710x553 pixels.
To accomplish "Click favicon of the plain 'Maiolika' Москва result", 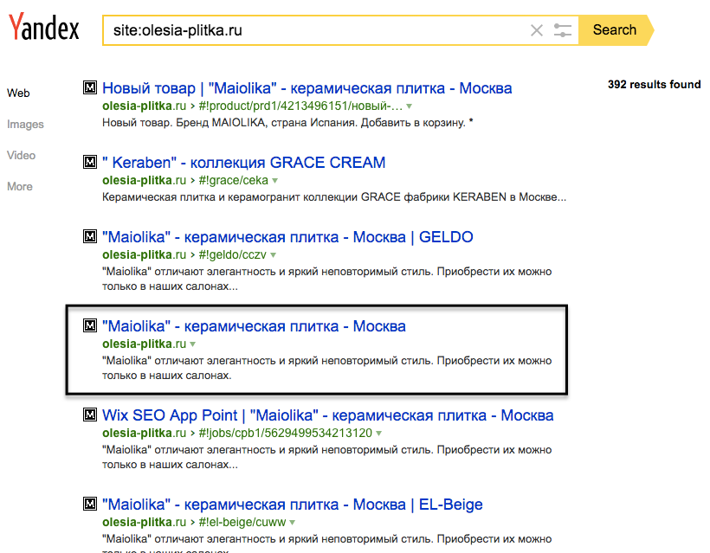I will [x=90, y=325].
